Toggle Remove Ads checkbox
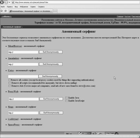Image resolution: width=140 pixels, height=138 pixels. [x=9, y=86]
